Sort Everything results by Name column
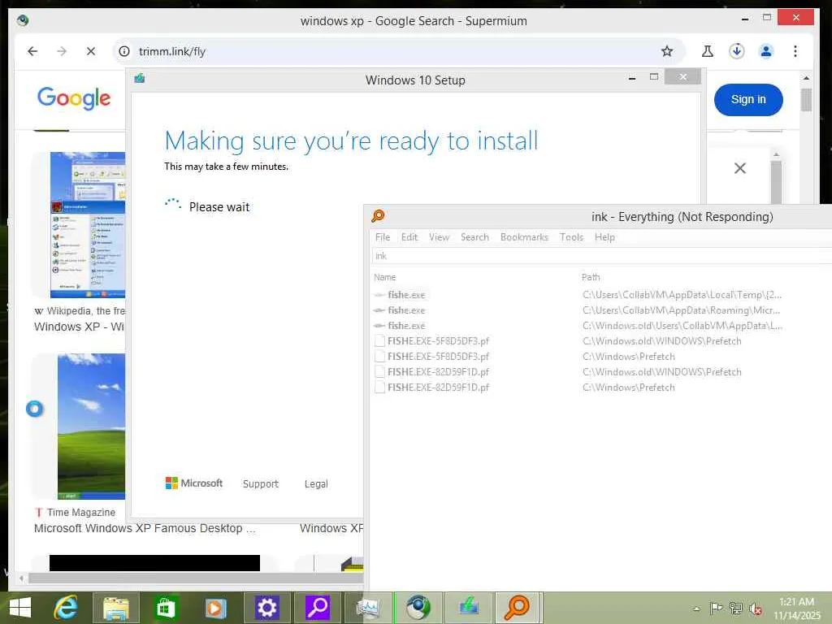This screenshot has height=624, width=832. (384, 277)
